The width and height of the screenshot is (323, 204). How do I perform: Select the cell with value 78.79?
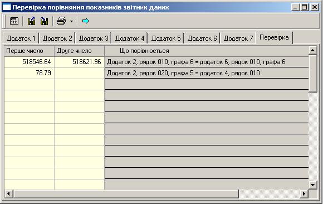(x=30, y=73)
